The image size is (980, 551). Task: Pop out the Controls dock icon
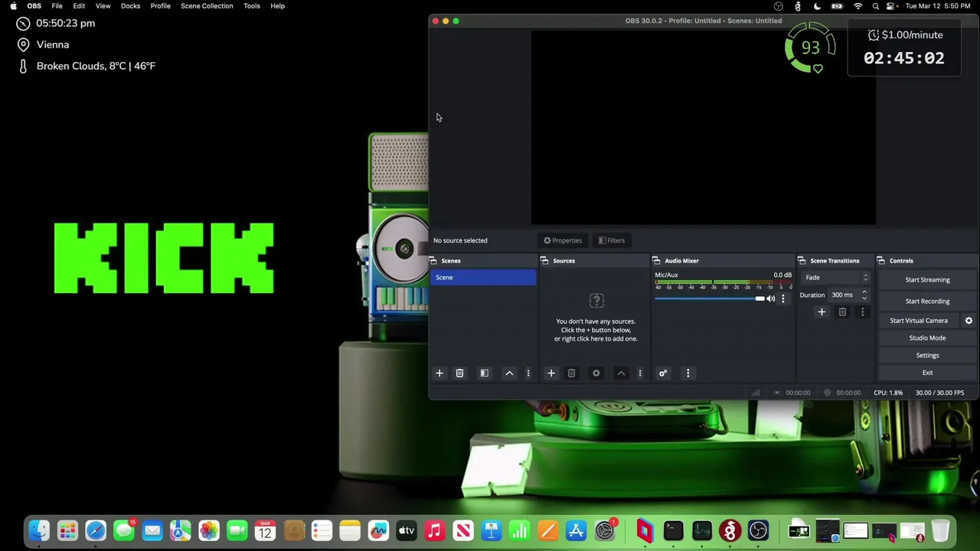coord(880,261)
